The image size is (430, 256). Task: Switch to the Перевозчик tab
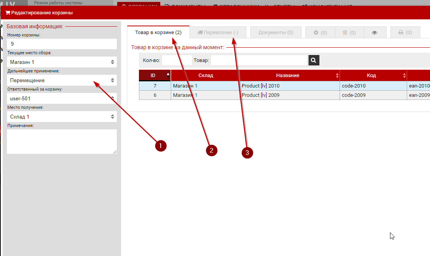218,33
